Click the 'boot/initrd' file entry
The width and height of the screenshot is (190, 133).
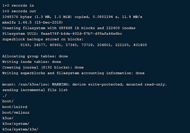[15, 107]
